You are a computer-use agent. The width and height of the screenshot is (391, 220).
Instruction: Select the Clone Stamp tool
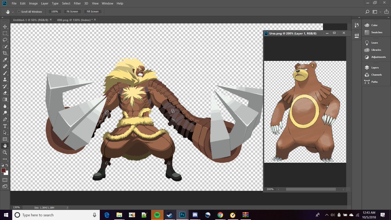click(5, 80)
